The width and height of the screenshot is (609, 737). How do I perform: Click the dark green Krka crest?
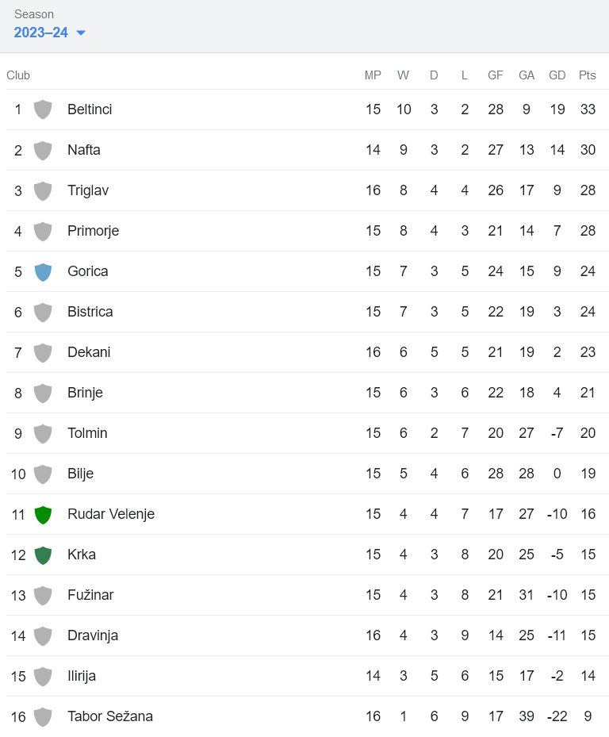point(43,555)
